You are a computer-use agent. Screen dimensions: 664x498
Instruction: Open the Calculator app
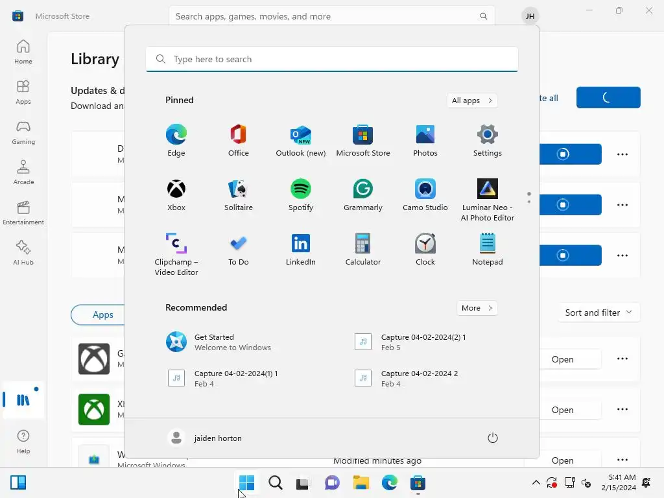[x=363, y=250]
